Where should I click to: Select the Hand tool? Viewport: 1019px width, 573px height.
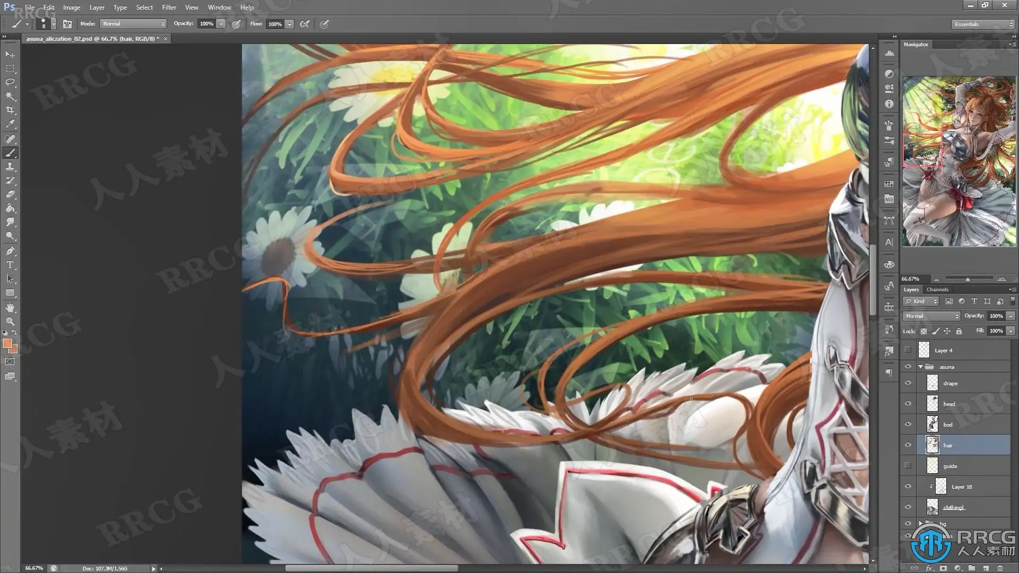pyautogui.click(x=10, y=308)
